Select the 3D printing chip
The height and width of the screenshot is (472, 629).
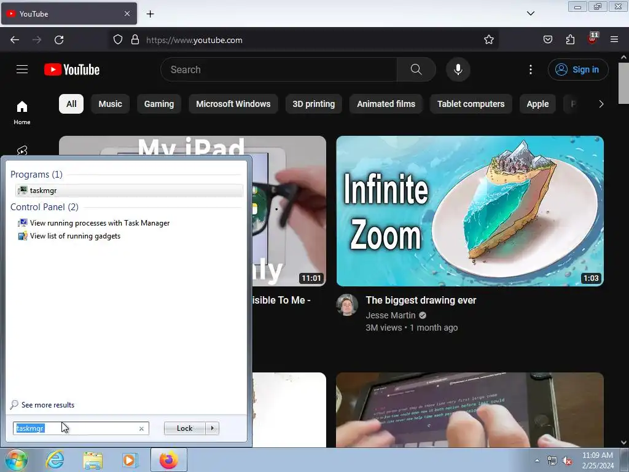point(314,104)
